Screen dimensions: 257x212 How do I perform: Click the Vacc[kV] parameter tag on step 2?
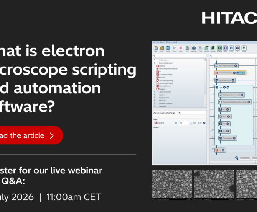click(x=241, y=73)
